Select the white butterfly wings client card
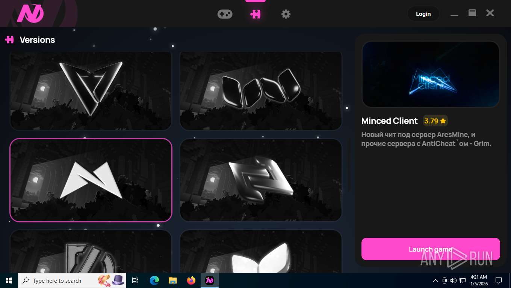511x288 pixels. [261, 251]
